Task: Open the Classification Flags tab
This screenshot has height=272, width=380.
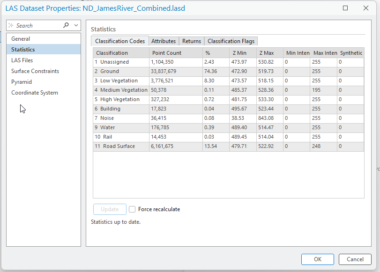Action: (x=231, y=41)
